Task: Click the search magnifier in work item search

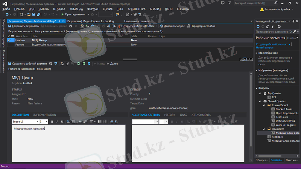Action: point(295,32)
